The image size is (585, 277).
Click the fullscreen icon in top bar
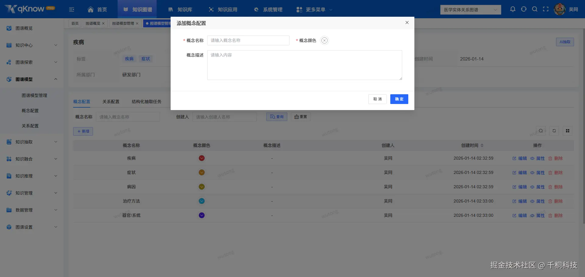[546, 9]
